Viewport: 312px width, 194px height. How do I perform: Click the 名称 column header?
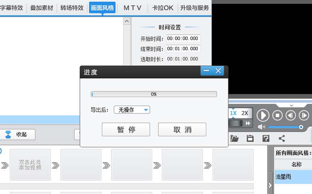click(x=296, y=164)
